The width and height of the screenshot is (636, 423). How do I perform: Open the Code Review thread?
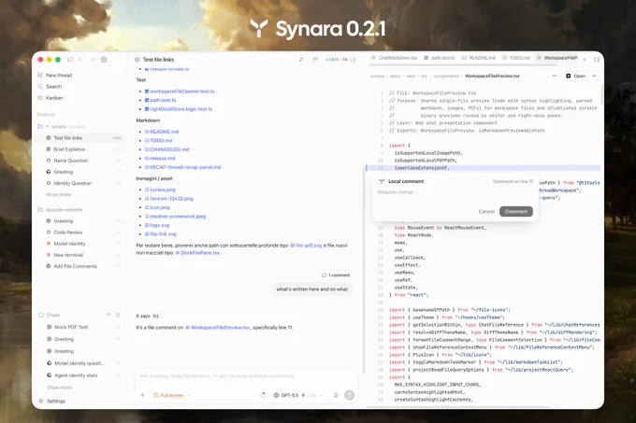83,233
